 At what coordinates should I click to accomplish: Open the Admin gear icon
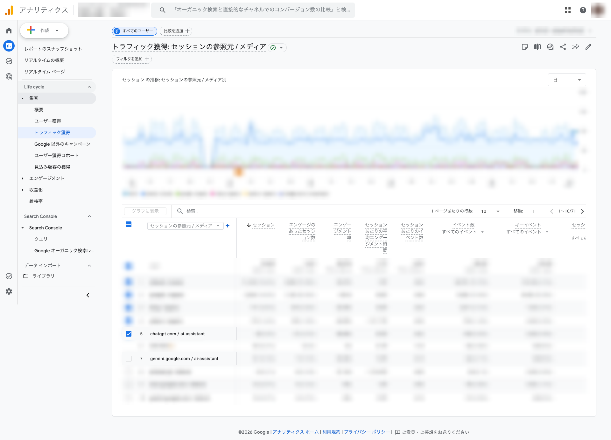pyautogui.click(x=9, y=291)
